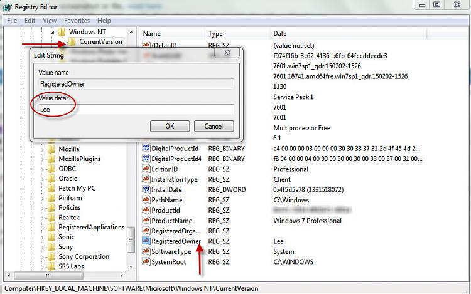Click the 'Multiprocessor Free' data value
This screenshot has width=471, height=294.
301,128
